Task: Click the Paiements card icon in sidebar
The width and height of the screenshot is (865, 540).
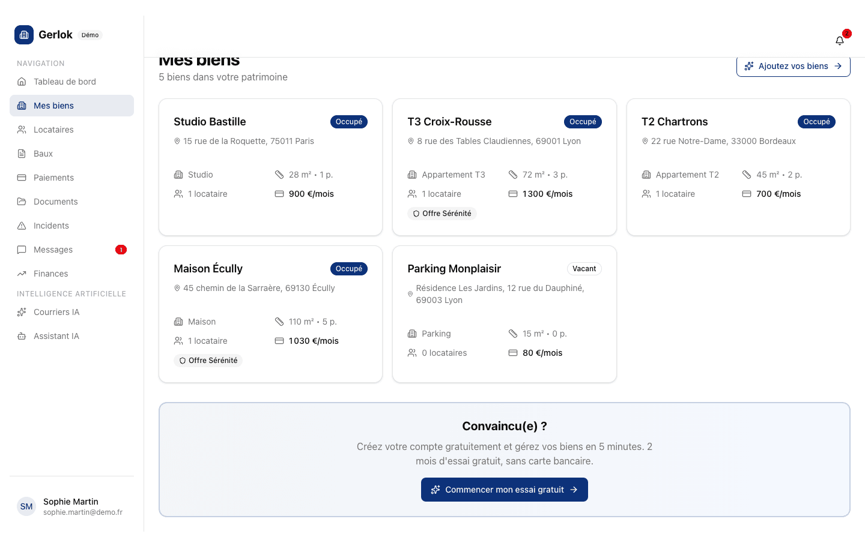Action: 22,178
